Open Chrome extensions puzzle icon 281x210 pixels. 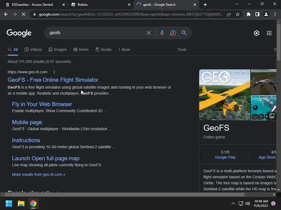click(249, 14)
